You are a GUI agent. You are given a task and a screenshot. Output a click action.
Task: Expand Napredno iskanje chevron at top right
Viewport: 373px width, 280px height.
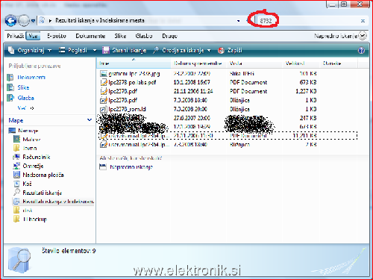point(363,36)
